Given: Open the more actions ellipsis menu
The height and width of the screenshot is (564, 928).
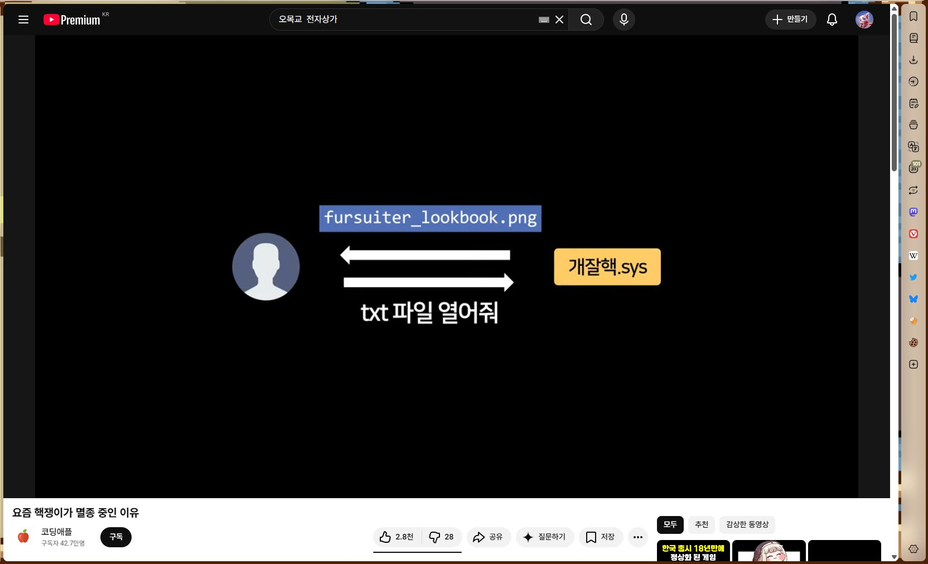Looking at the screenshot, I should click(638, 537).
